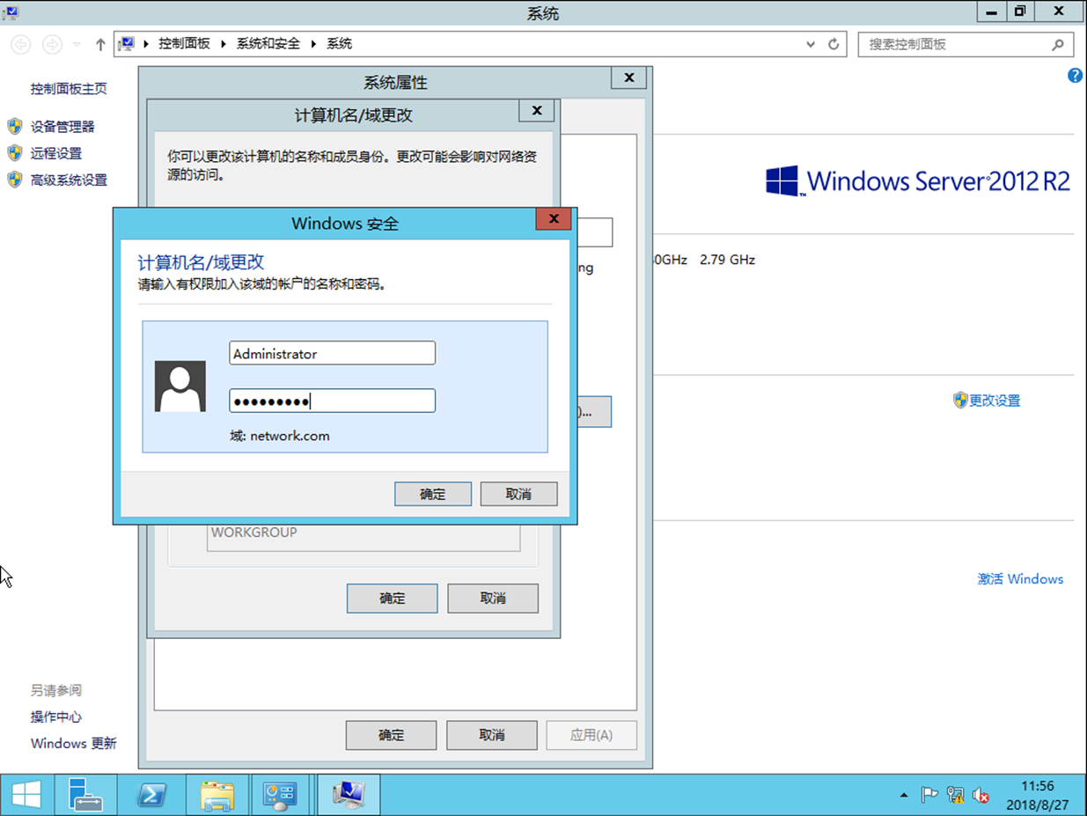
Task: Open 设备管理器 in the sidebar
Action: point(62,127)
